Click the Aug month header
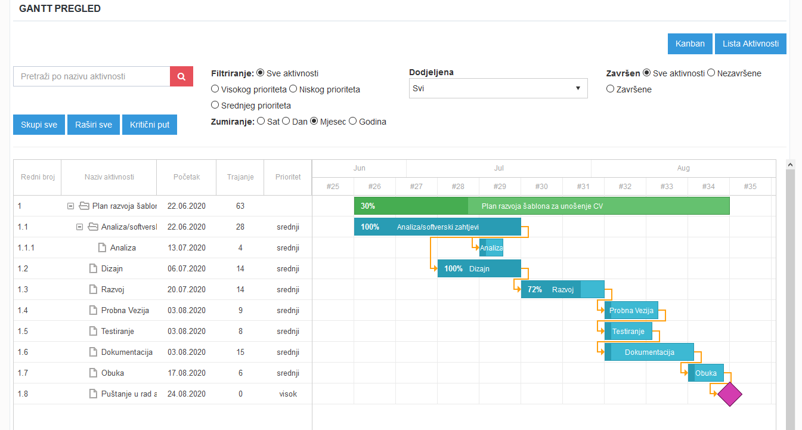The width and height of the screenshot is (802, 430). coord(683,168)
